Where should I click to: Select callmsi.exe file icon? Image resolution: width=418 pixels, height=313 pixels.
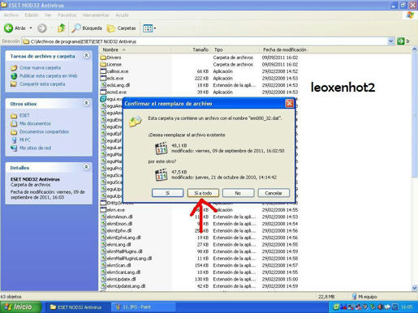103,71
